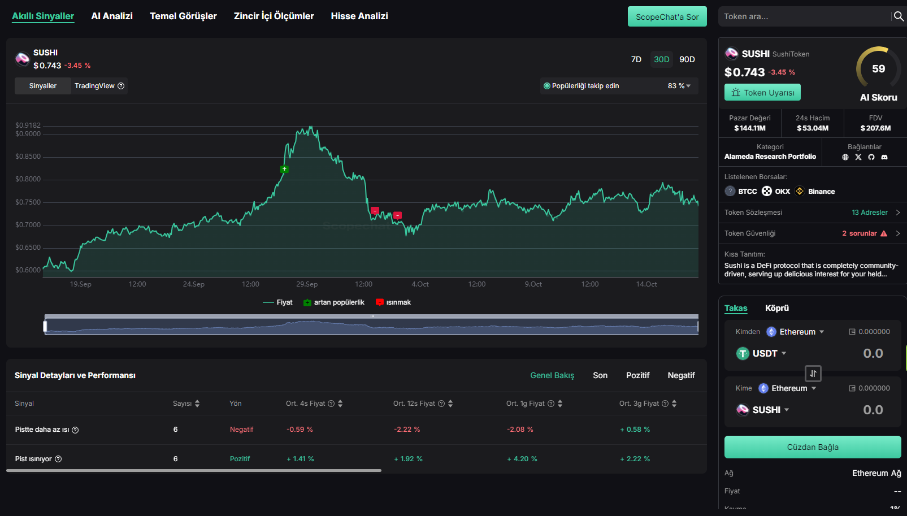Select the Genel Bakış filter

[x=552, y=375]
